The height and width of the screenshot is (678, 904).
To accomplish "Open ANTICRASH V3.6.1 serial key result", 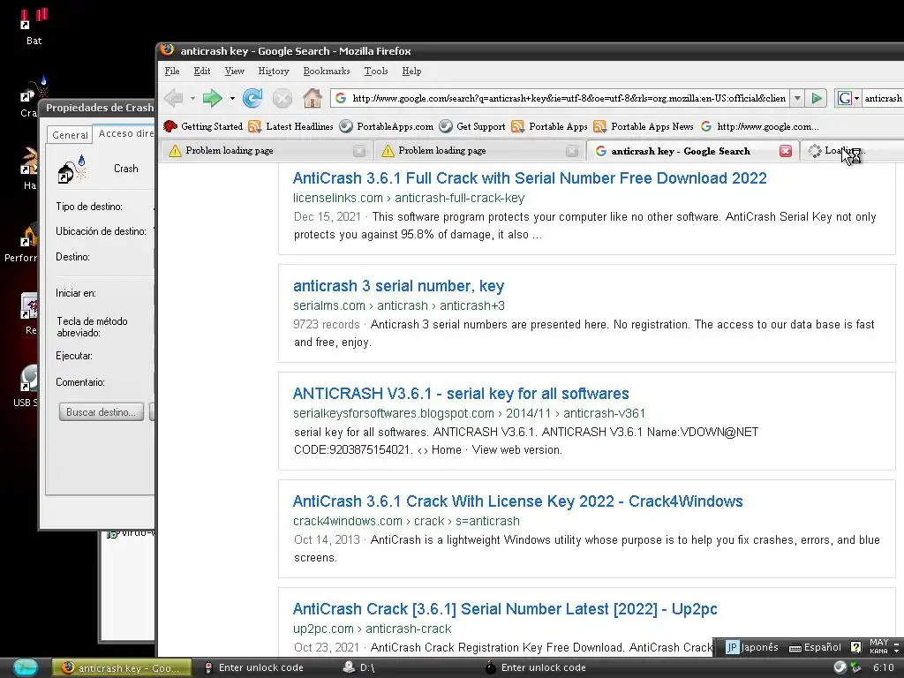I will [461, 394].
